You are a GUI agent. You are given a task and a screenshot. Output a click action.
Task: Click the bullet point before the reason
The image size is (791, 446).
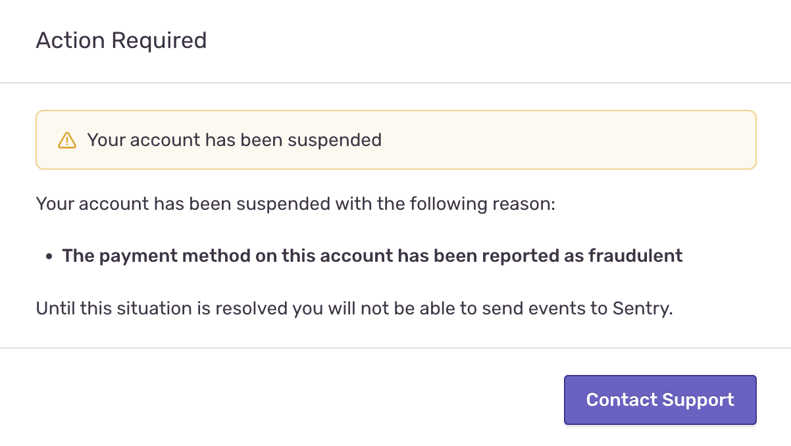49,257
